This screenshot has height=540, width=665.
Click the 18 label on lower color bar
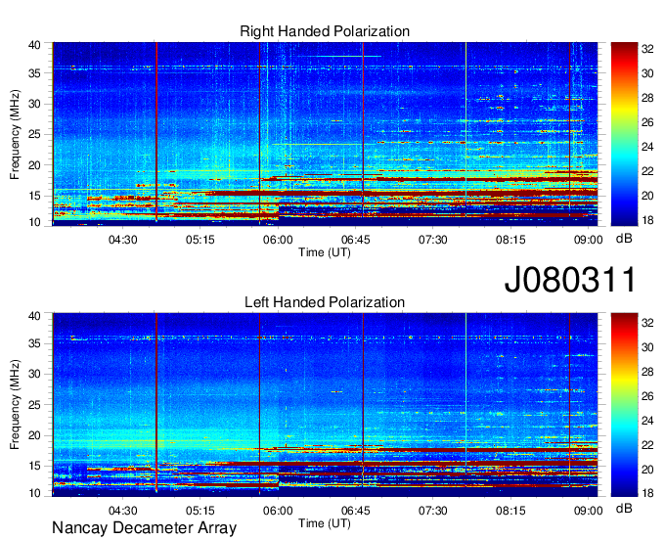[647, 493]
